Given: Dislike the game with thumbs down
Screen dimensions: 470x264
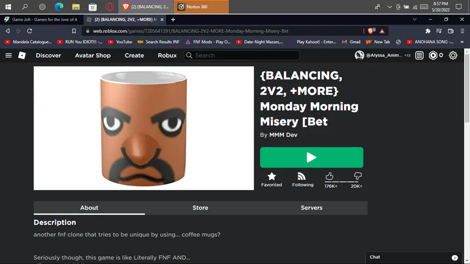Looking at the screenshot, I should click(x=357, y=176).
